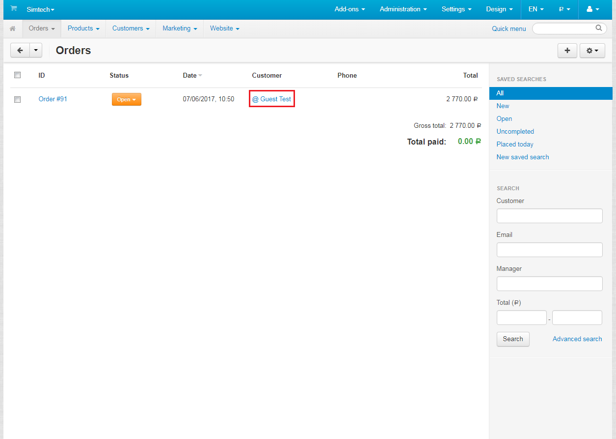616x439 pixels.
Task: Open the Simtech store dropdown
Action: coord(40,9)
